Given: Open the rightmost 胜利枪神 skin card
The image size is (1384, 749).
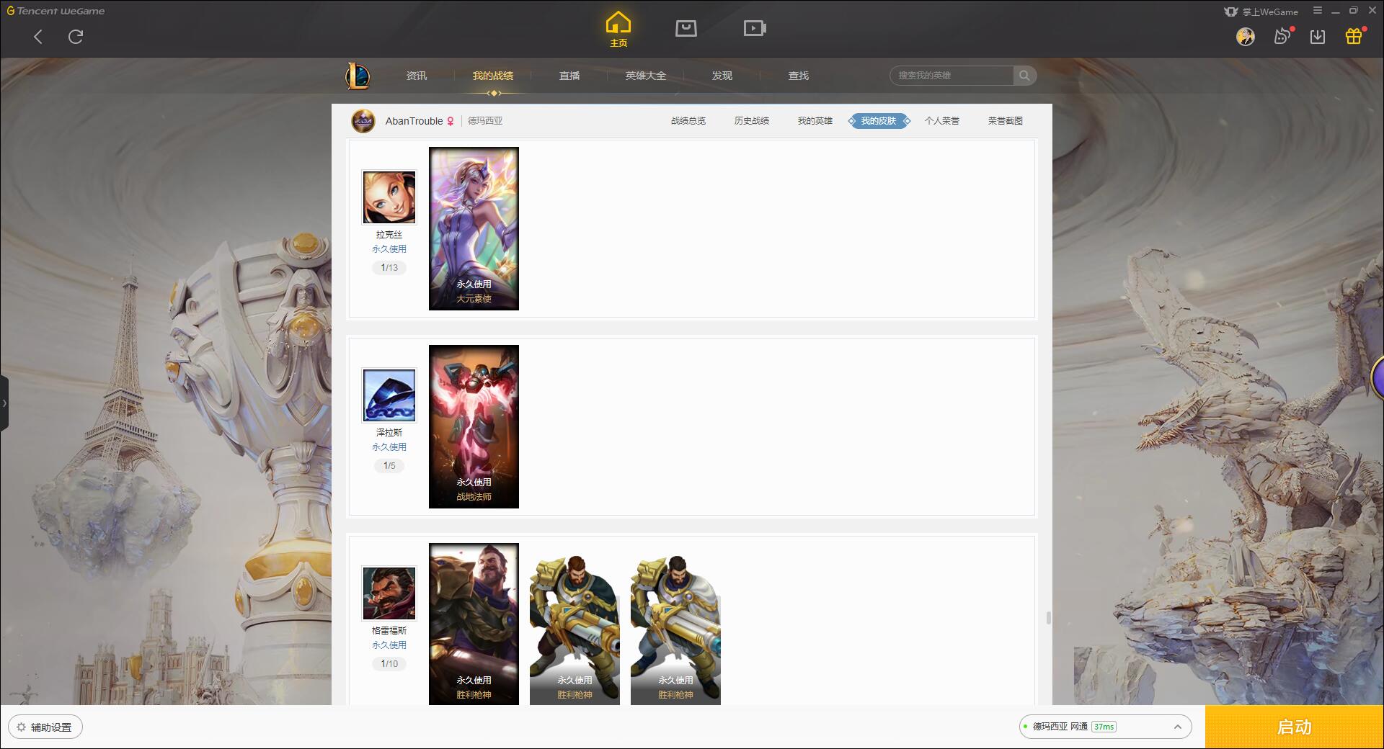Looking at the screenshot, I should [675, 624].
